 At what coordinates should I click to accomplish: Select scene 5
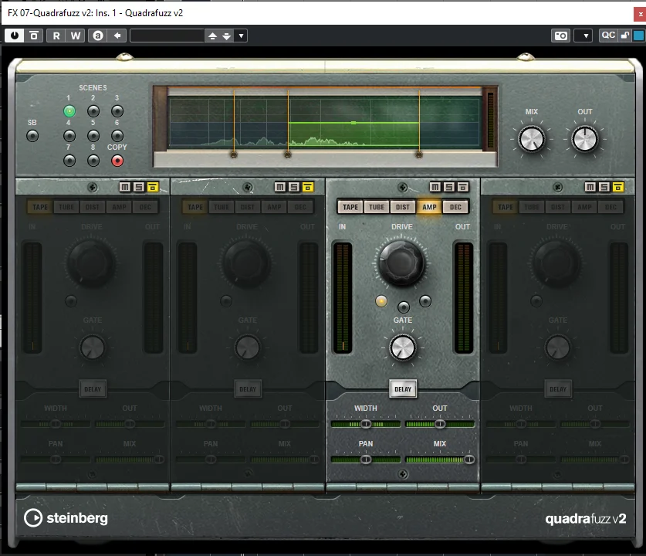(93, 136)
